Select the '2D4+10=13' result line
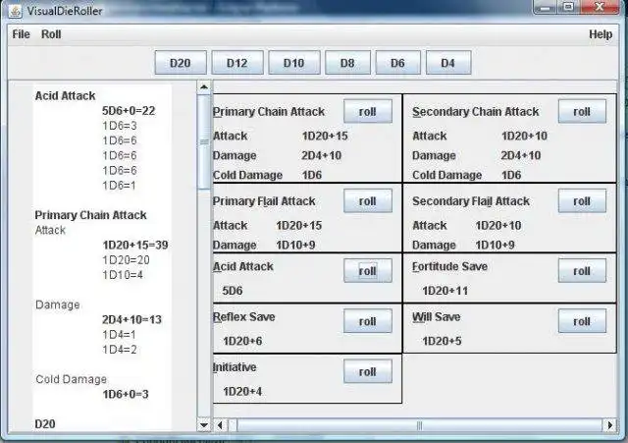Viewport: 628px width, 443px height. (x=131, y=319)
